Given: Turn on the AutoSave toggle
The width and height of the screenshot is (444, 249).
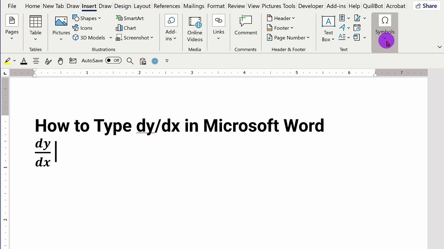Looking at the screenshot, I should 113,61.
